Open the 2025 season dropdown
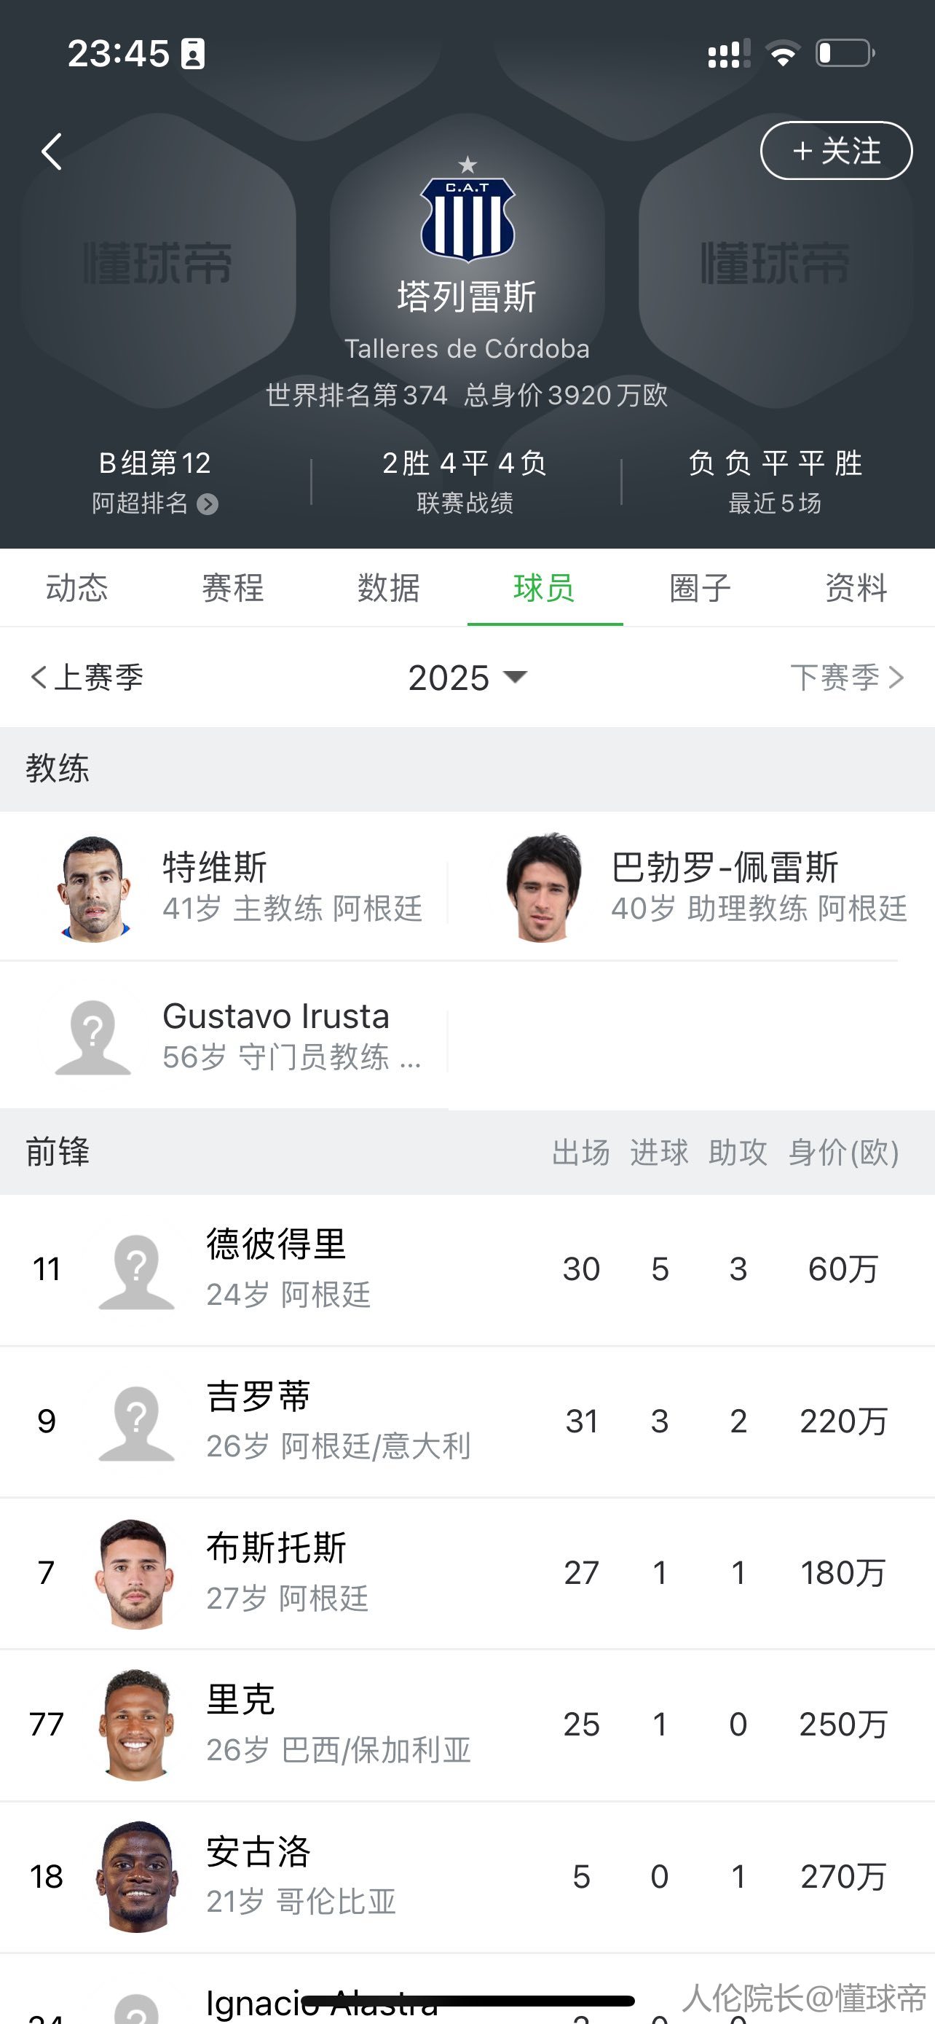Image resolution: width=935 pixels, height=2024 pixels. coord(467,678)
